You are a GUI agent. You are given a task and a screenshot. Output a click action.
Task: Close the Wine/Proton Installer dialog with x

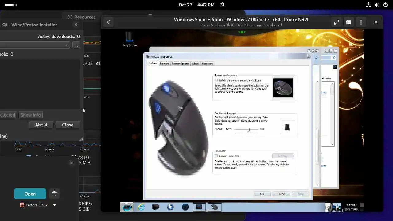click(76, 25)
